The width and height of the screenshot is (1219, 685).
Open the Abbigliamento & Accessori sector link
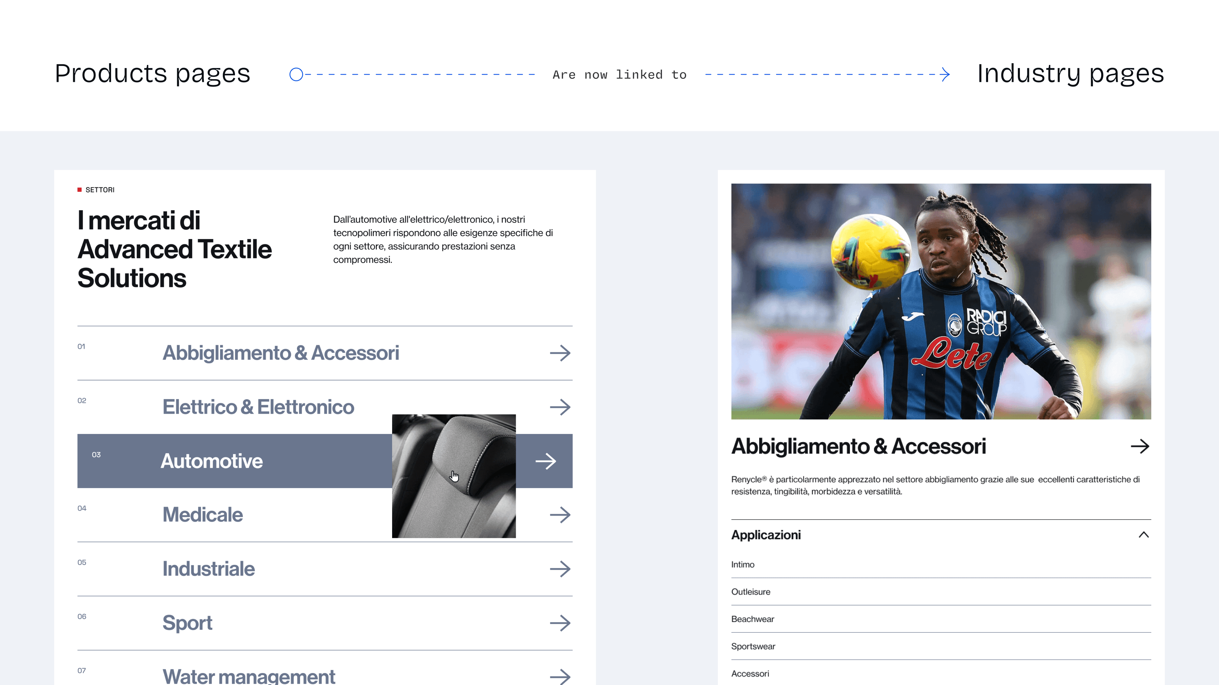pyautogui.click(x=281, y=353)
